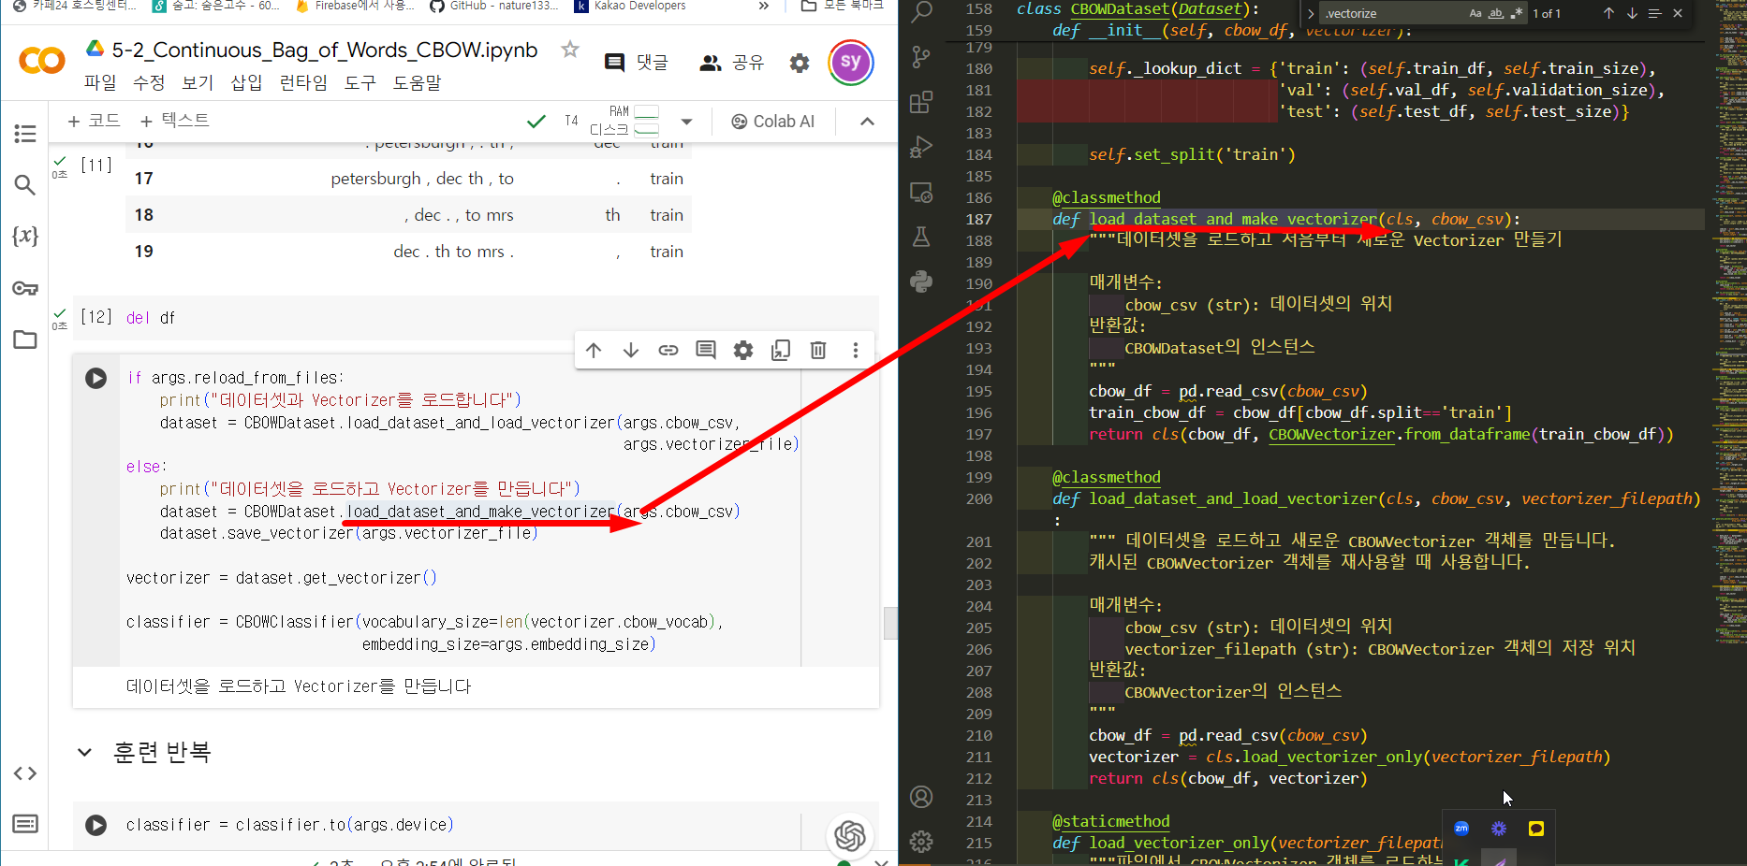Open find and replace in Colab sidebar
The image size is (1747, 866).
pyautogui.click(x=25, y=184)
